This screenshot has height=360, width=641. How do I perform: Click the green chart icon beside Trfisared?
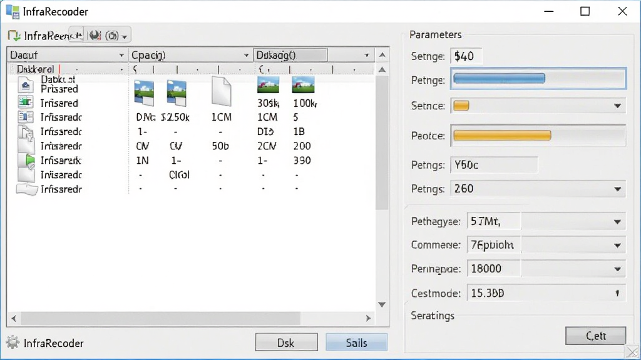tap(25, 102)
